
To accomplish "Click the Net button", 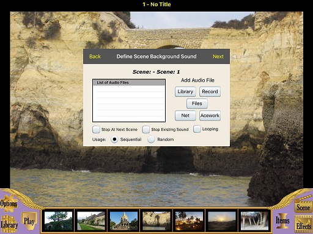I will coord(185,116).
